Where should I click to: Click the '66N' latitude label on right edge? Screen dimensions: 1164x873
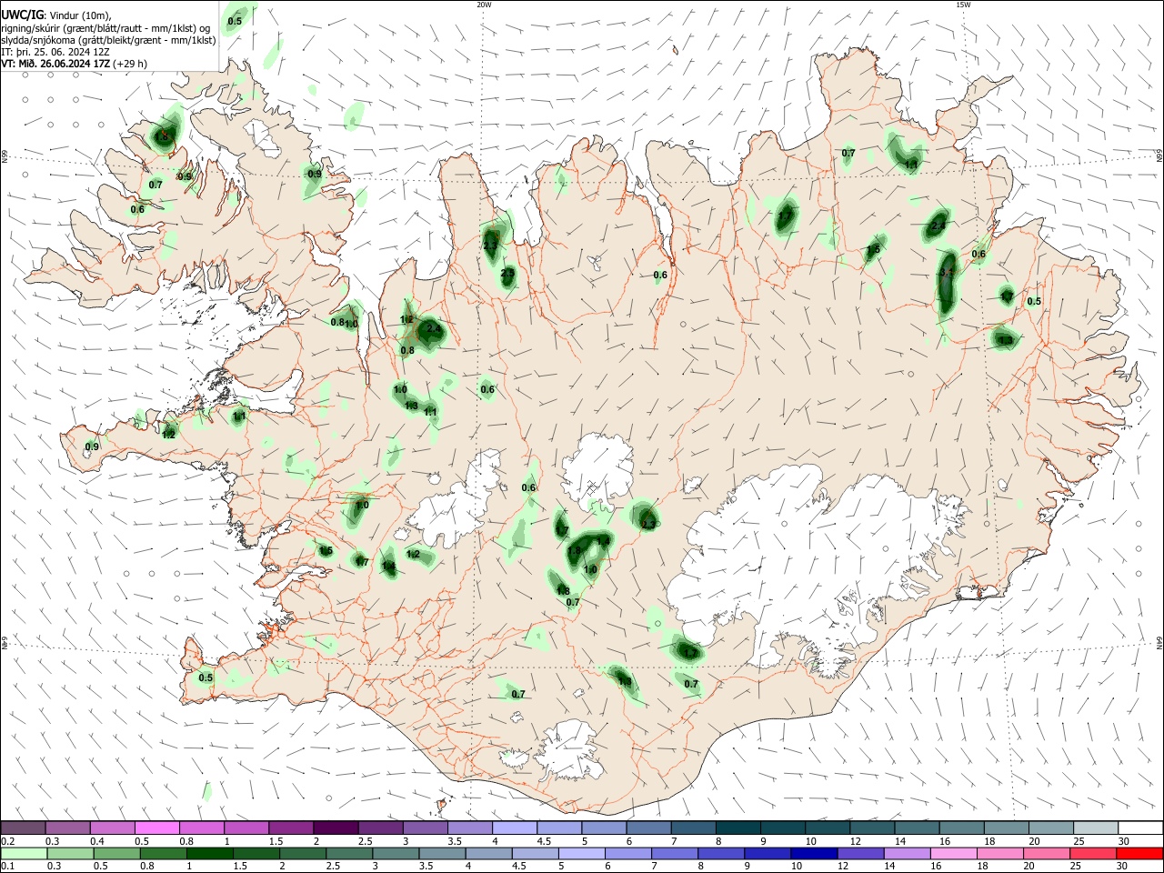coord(1159,155)
